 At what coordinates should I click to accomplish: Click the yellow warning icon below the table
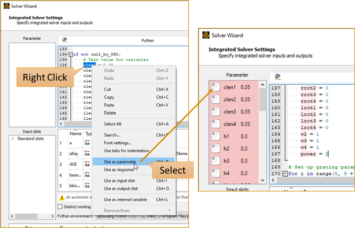[61, 198]
